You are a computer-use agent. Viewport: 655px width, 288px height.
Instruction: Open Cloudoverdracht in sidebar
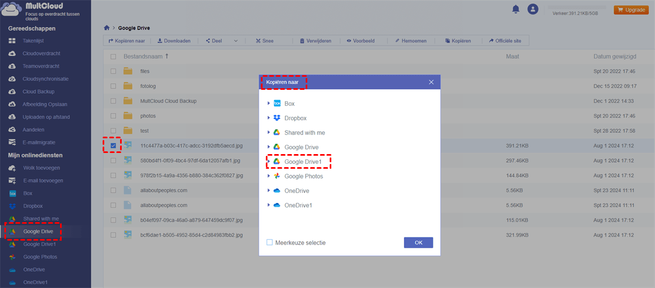(41, 53)
